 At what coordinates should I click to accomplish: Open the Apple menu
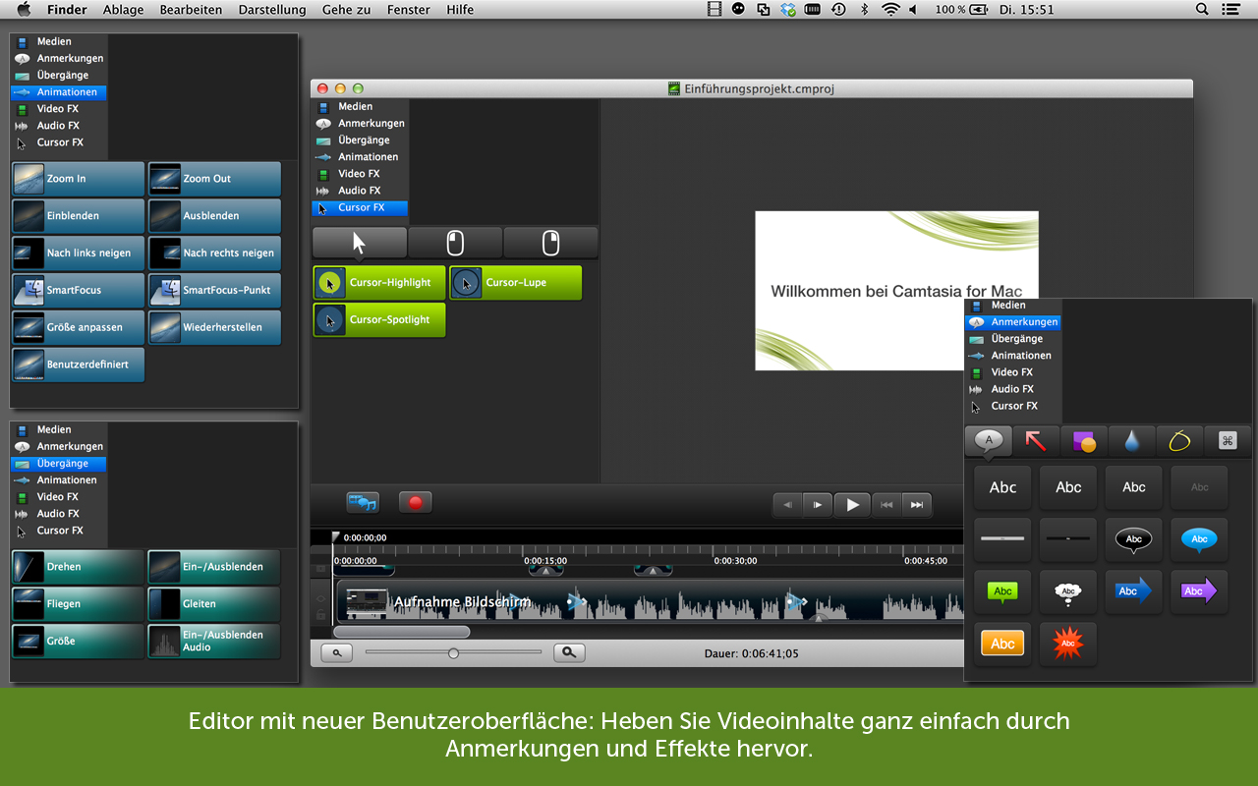[x=24, y=10]
